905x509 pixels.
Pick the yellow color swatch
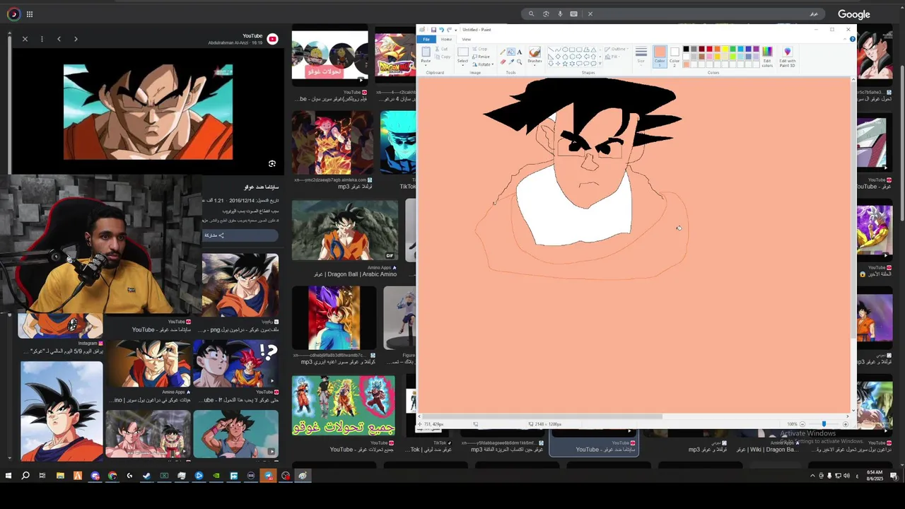coord(725,49)
